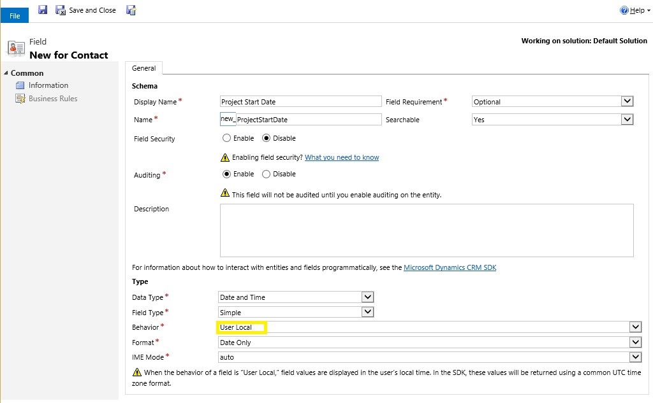Screen dimensions: 653x403
Task: Click the Help link text
Action: pos(637,10)
